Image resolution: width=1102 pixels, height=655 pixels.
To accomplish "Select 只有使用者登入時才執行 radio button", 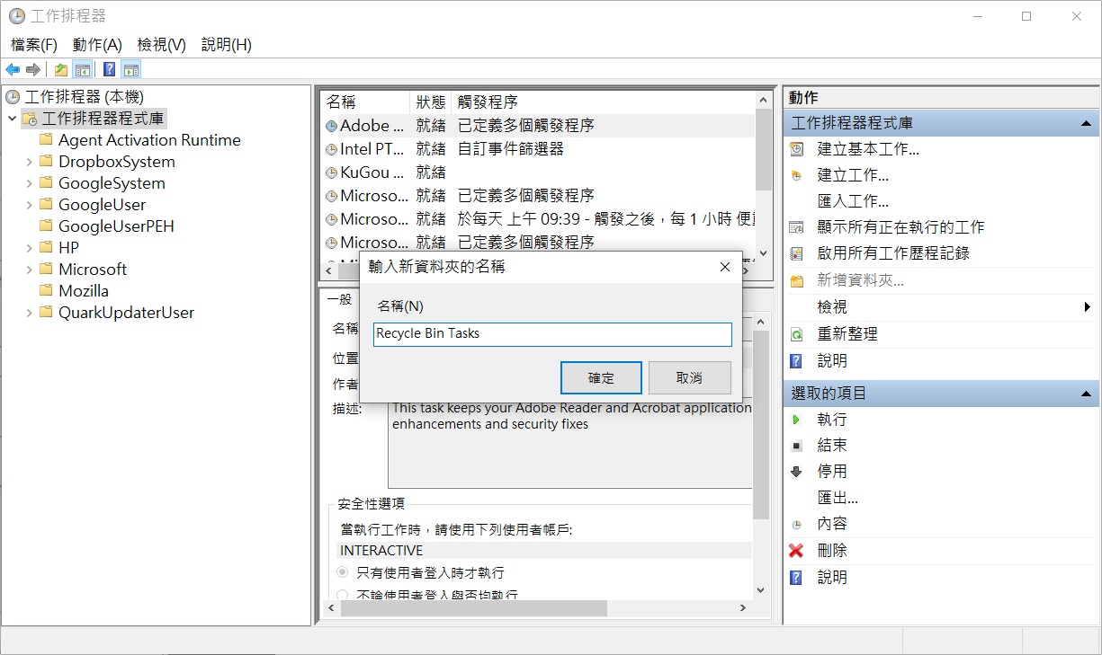I will point(343,572).
